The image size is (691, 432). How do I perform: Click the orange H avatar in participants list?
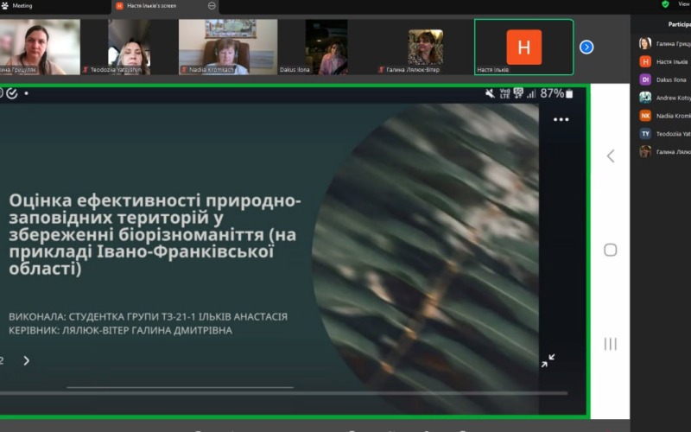645,61
